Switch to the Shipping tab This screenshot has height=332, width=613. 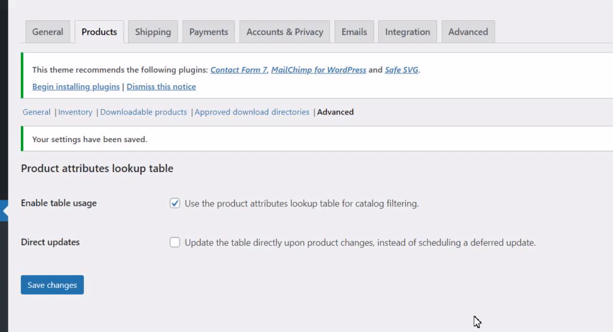pyautogui.click(x=153, y=32)
